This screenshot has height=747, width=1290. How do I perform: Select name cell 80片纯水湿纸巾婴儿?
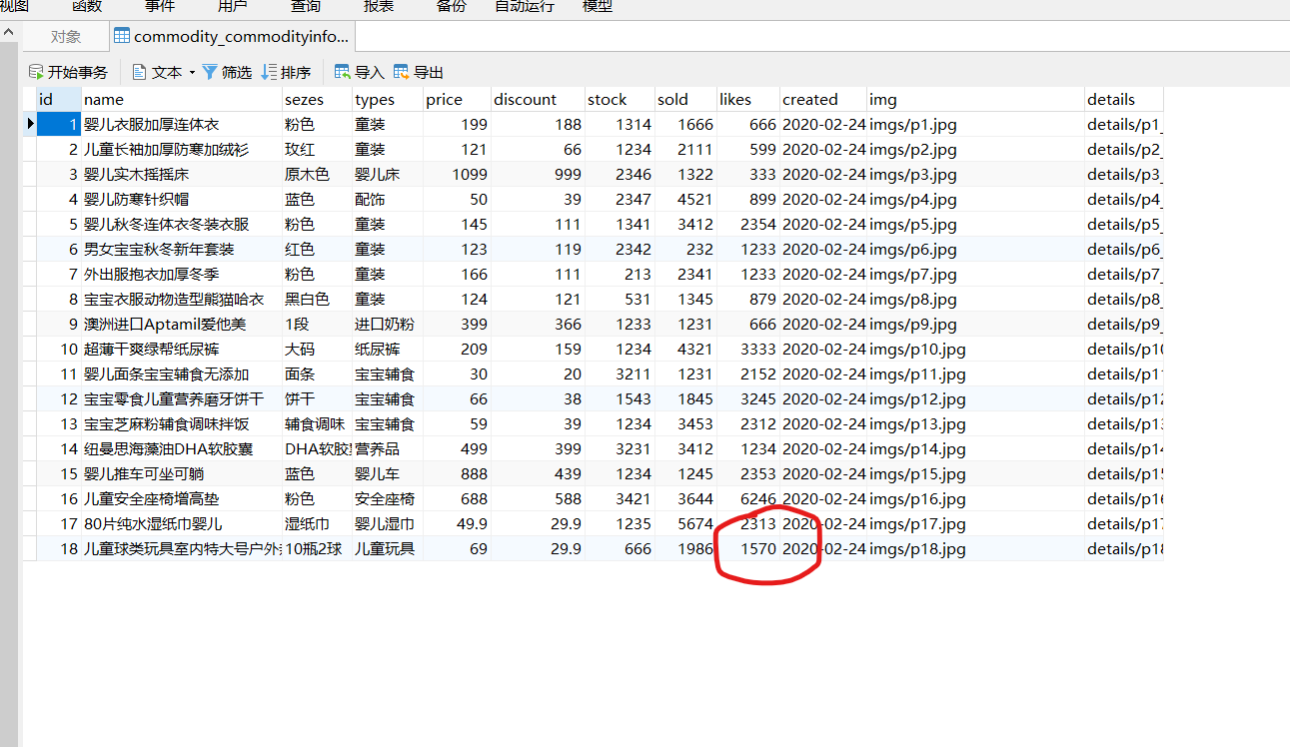pos(182,523)
